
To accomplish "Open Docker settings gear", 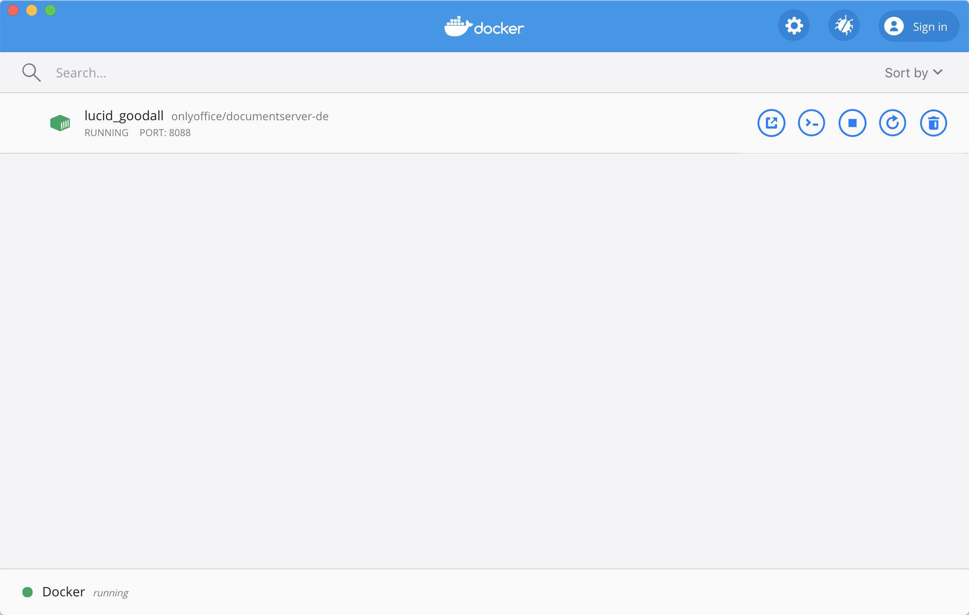I will pyautogui.click(x=794, y=26).
